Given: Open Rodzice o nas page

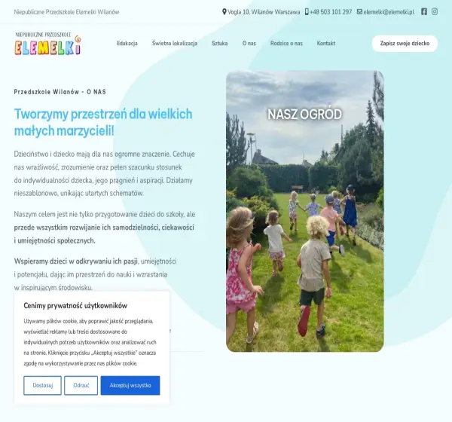Looking at the screenshot, I should click(286, 43).
